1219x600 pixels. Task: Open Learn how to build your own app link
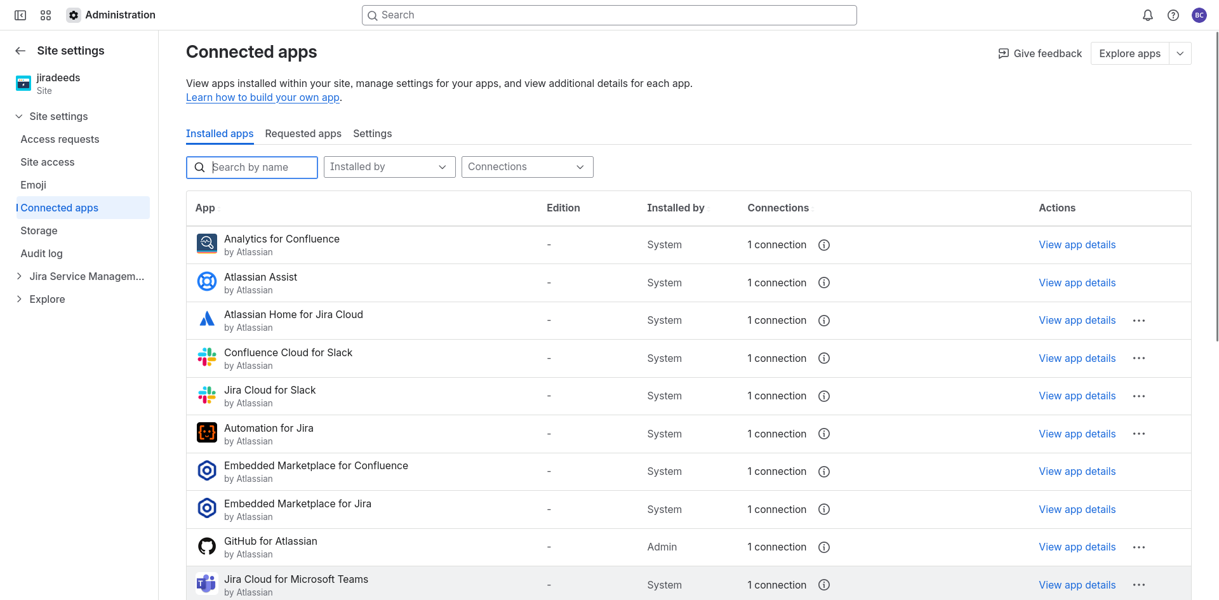tap(262, 97)
